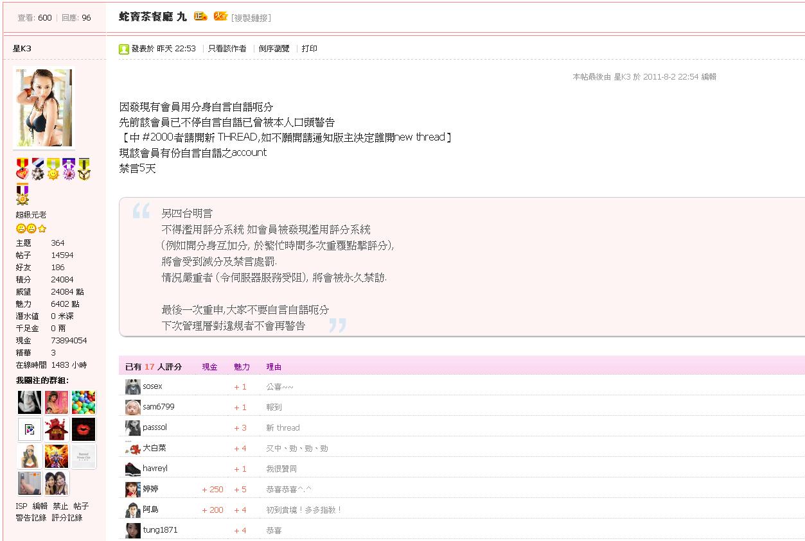Screen dimensions: 805x541
Task: Click the 火 hot-thread badge icon
Action: [220, 17]
